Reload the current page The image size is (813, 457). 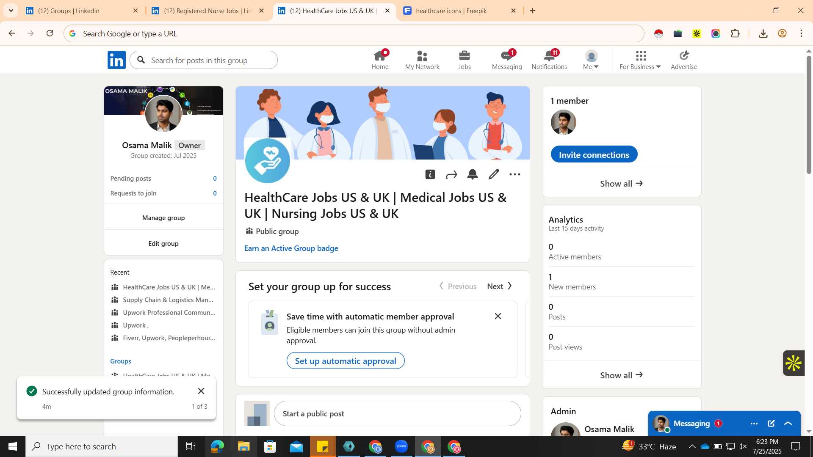point(50,33)
